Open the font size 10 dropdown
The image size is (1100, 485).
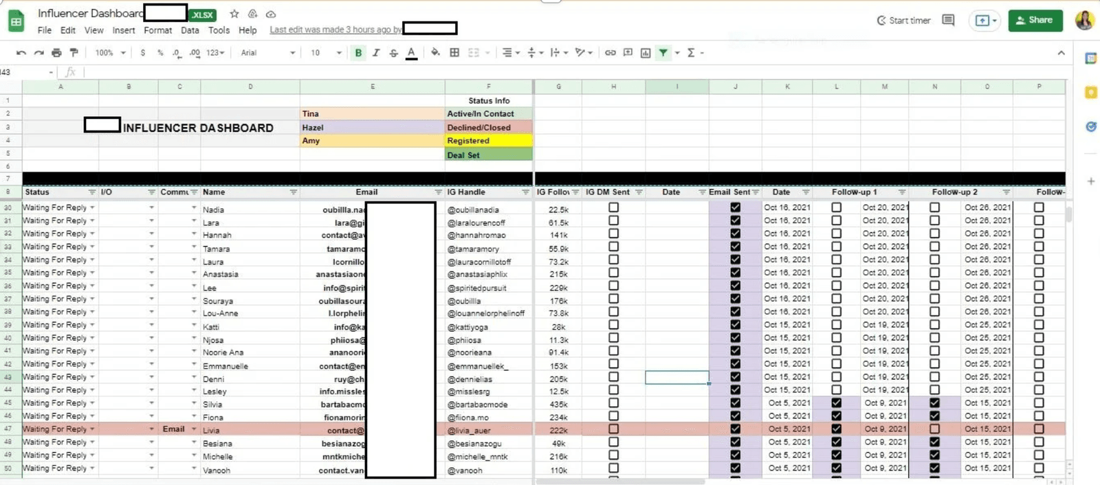pos(326,53)
